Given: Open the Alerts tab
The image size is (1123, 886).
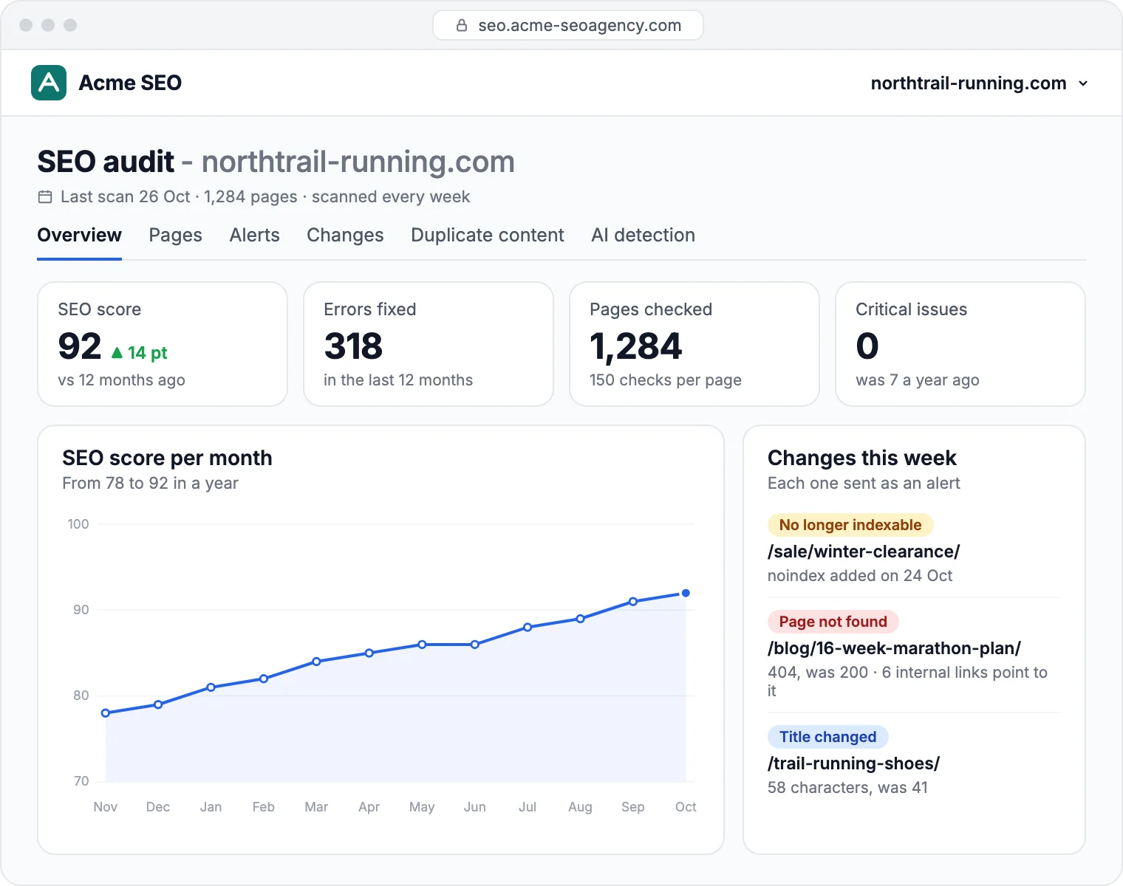Looking at the screenshot, I should [255, 235].
